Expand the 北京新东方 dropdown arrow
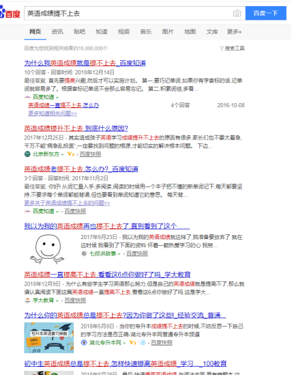This screenshot has height=375, width=292. pos(62,154)
